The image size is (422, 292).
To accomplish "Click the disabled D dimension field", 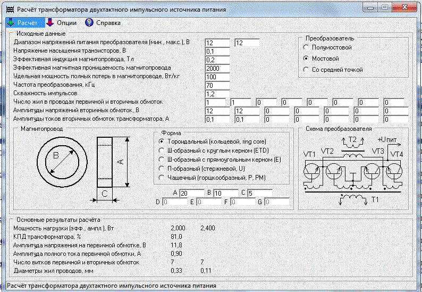I will point(175,202).
